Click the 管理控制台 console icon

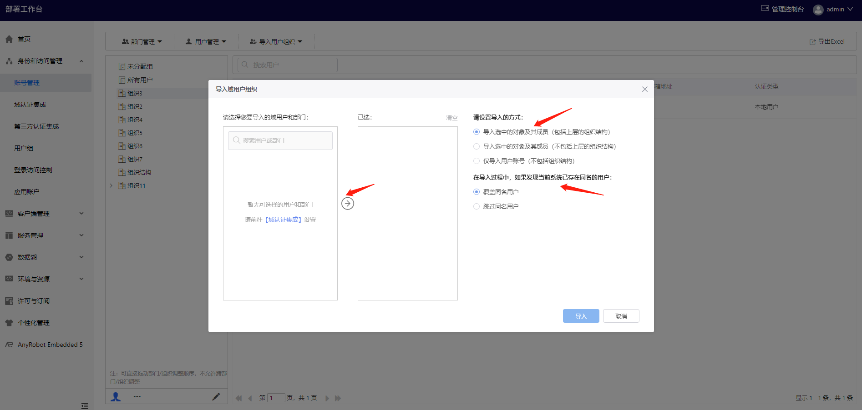pyautogui.click(x=765, y=9)
